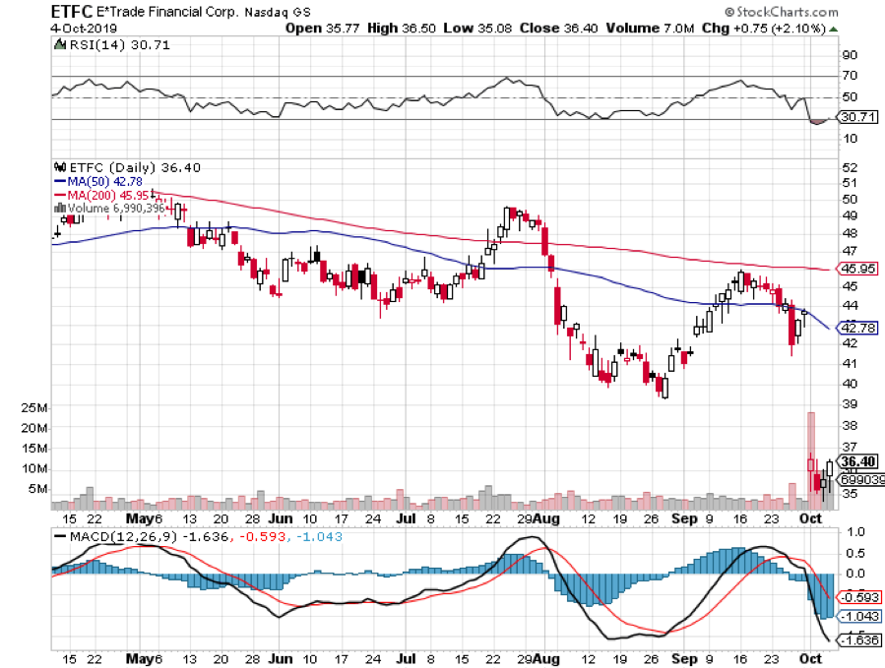
Task: Click the red MA(200) legend line marker
Action: (x=60, y=195)
